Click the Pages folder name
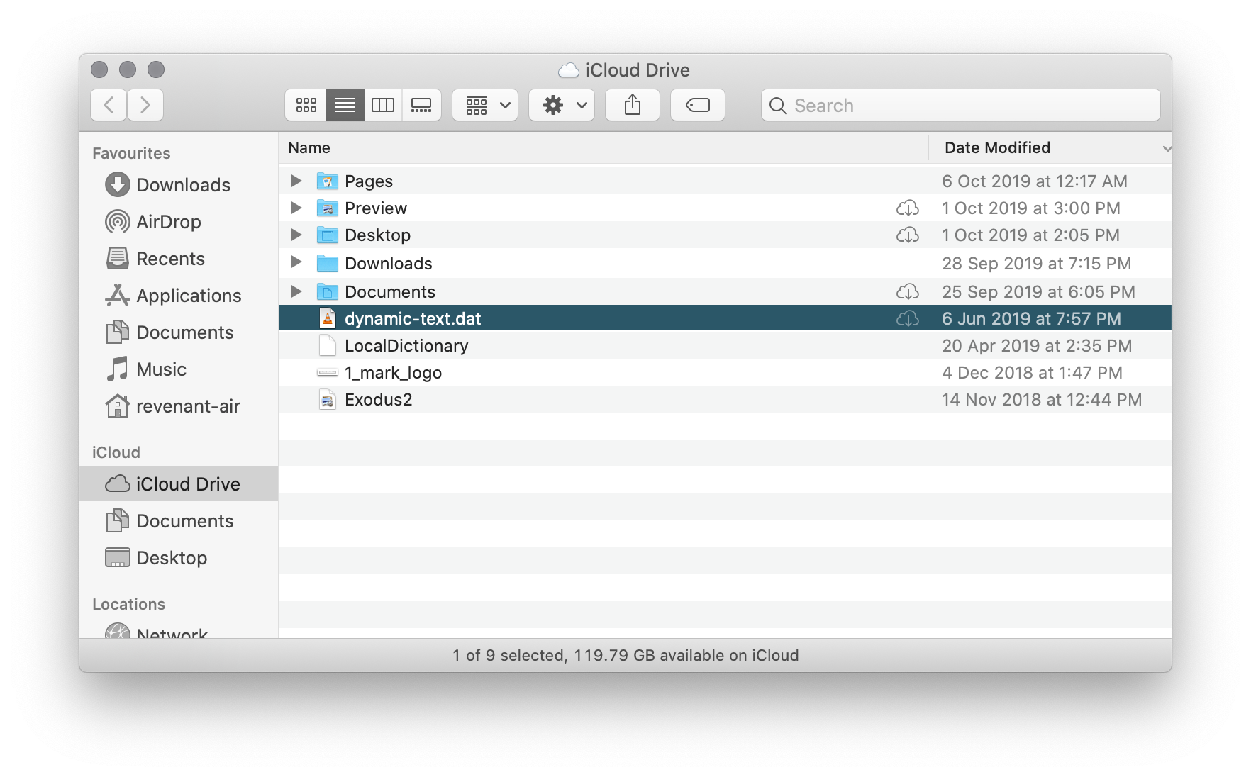1251x777 pixels. click(369, 181)
